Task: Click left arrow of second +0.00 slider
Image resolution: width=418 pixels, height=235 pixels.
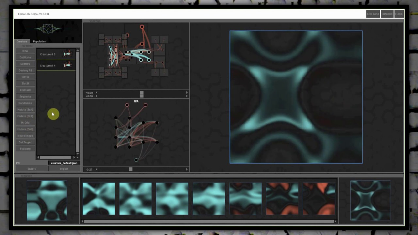Action: coord(96,96)
